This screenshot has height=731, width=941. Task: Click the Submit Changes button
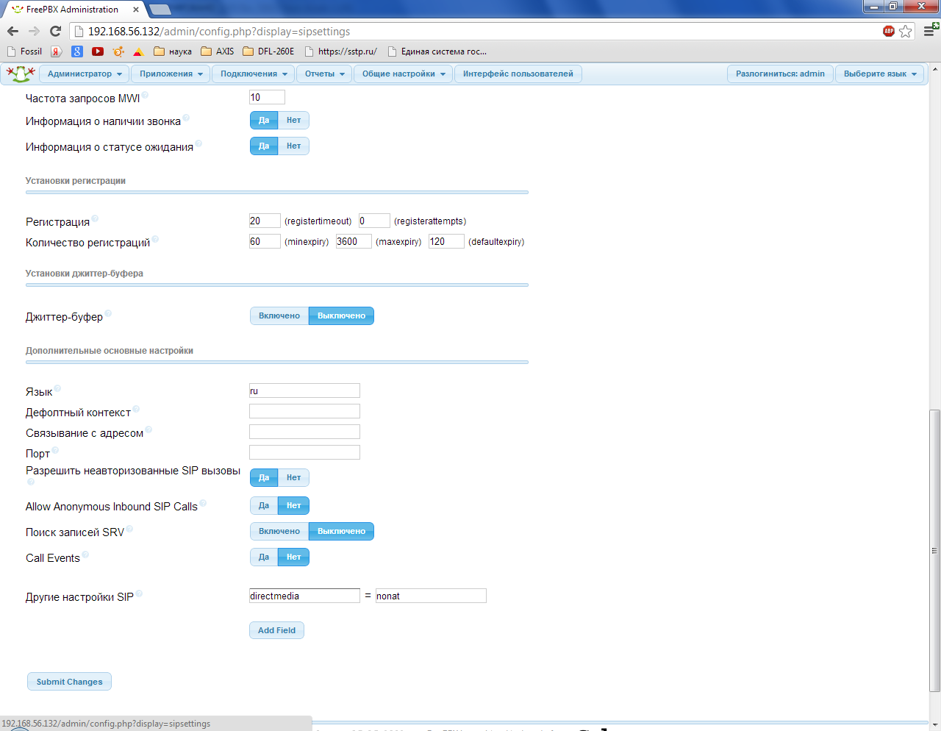pos(70,682)
